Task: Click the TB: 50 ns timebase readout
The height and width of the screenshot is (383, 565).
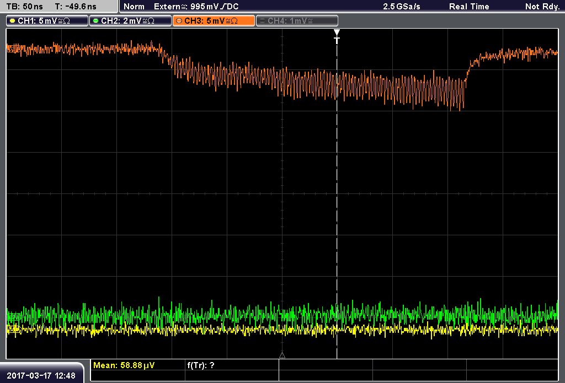Action: (24, 7)
